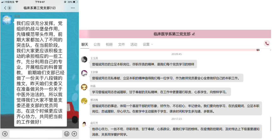The image size is (272, 140).
Task: Select the 文件 tab
Action: click(x=122, y=44)
